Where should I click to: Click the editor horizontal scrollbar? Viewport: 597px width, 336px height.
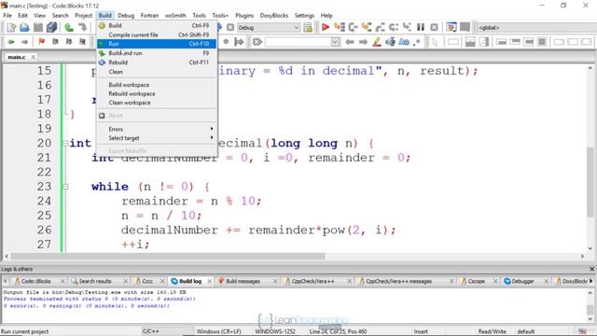pyautogui.click(x=168, y=257)
